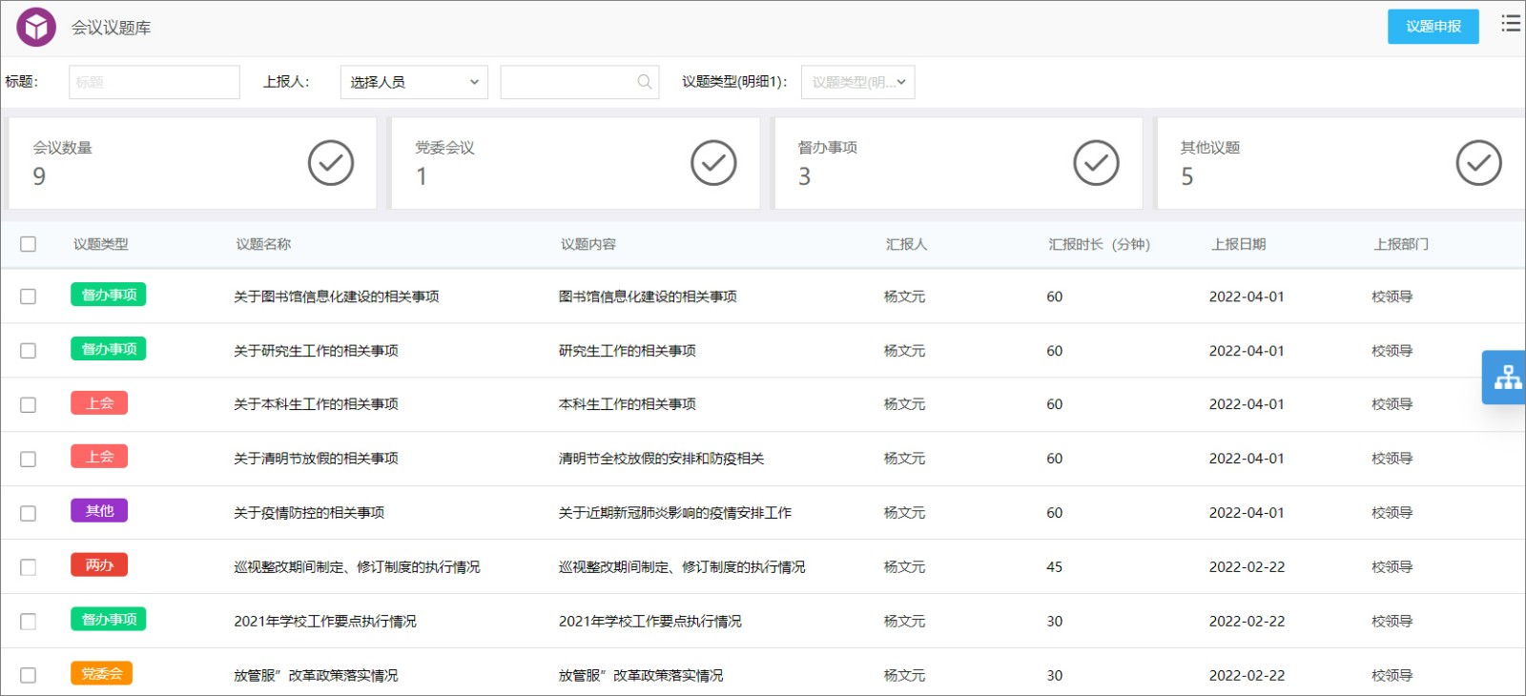The width and height of the screenshot is (1526, 696).
Task: Click check circle on 督办事项 card
Action: 1096,163
